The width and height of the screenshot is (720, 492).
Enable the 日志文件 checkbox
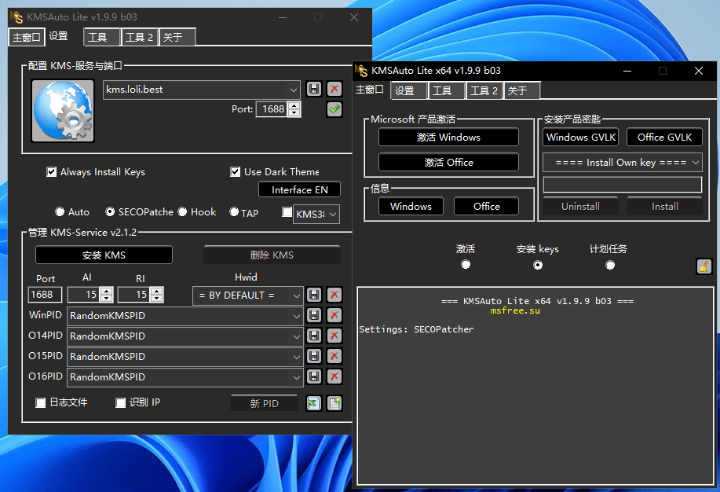coord(40,403)
